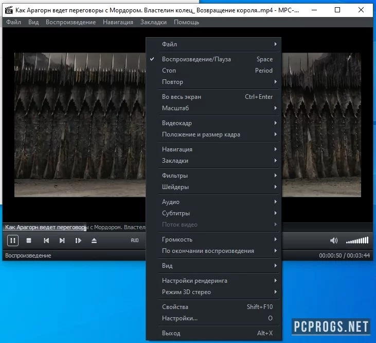The image size is (376, 343).
Task: Expand Файл at top of context menu
Action: pyautogui.click(x=213, y=44)
